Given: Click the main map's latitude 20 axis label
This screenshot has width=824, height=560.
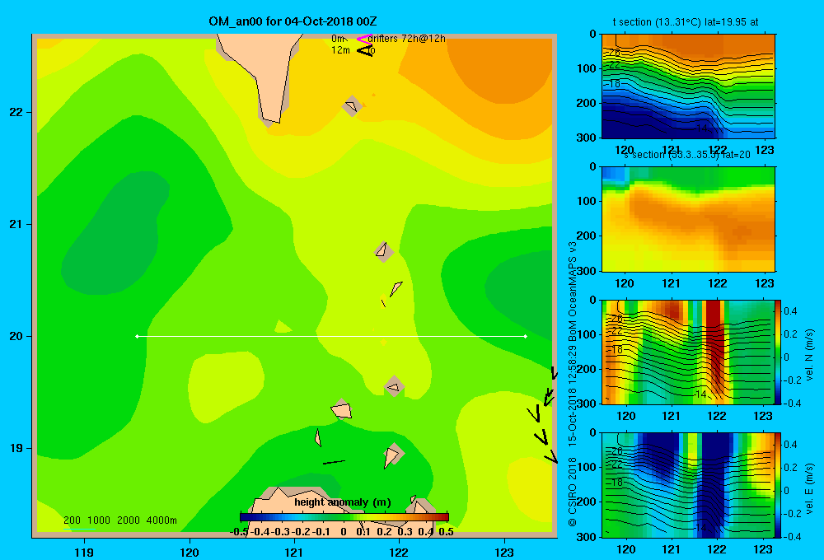Looking at the screenshot, I should pyautogui.click(x=16, y=336).
